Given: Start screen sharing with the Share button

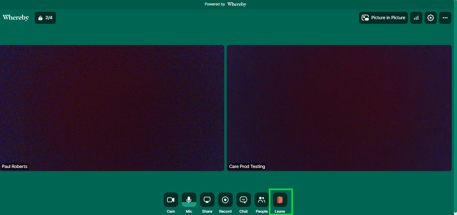Looking at the screenshot, I should pyautogui.click(x=207, y=200).
